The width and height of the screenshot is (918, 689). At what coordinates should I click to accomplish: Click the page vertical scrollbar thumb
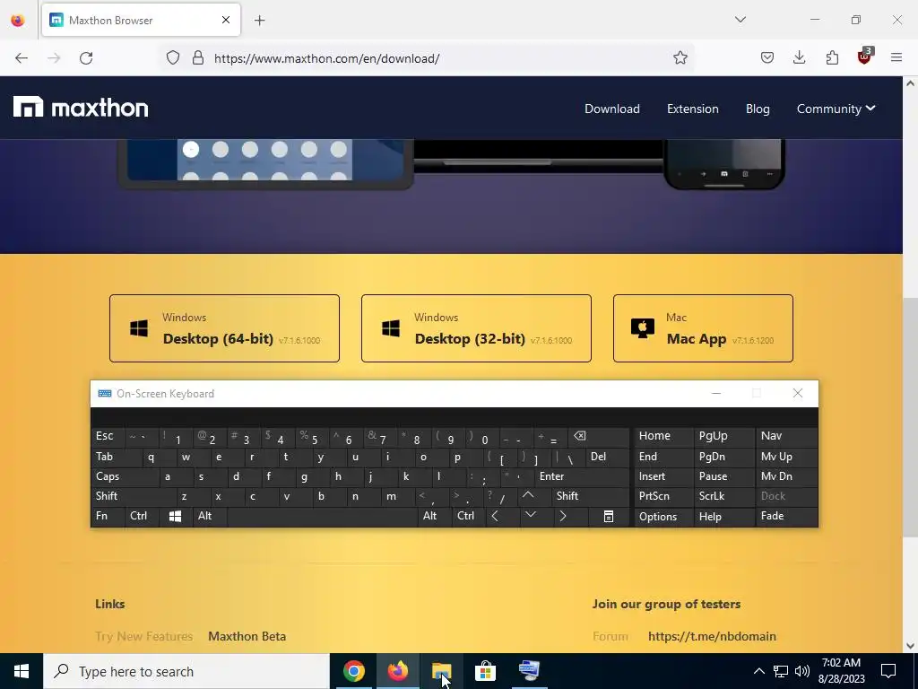point(911,416)
